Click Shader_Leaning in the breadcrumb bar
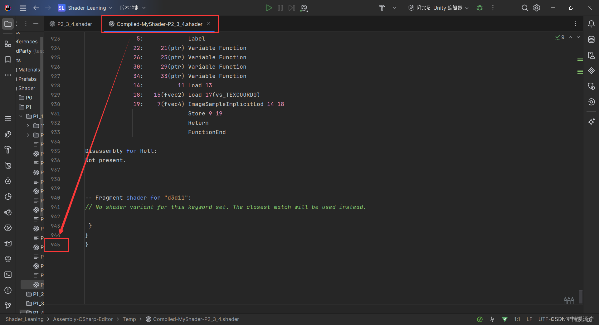Image resolution: width=599 pixels, height=325 pixels. point(25,319)
